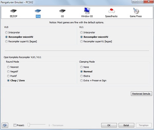Minimize the PCSX2 settings window
This screenshot has height=130, width=154.
click(135, 2)
